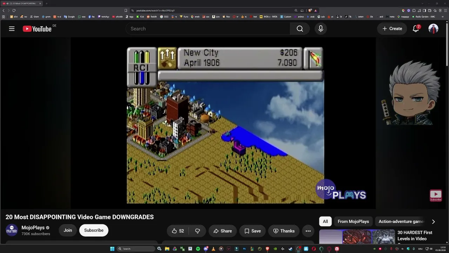Image resolution: width=449 pixels, height=253 pixels.
Task: Open Steam from the taskbar
Action: (x=290, y=249)
